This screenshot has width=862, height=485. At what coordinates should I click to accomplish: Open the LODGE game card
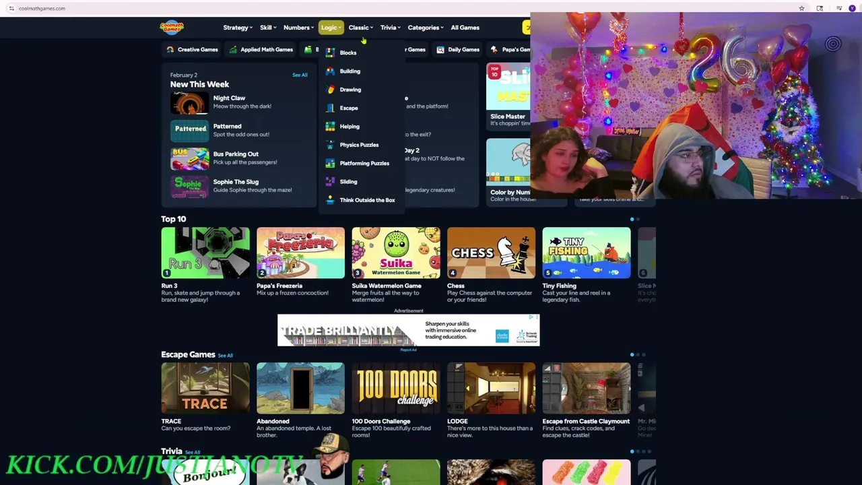click(x=491, y=388)
